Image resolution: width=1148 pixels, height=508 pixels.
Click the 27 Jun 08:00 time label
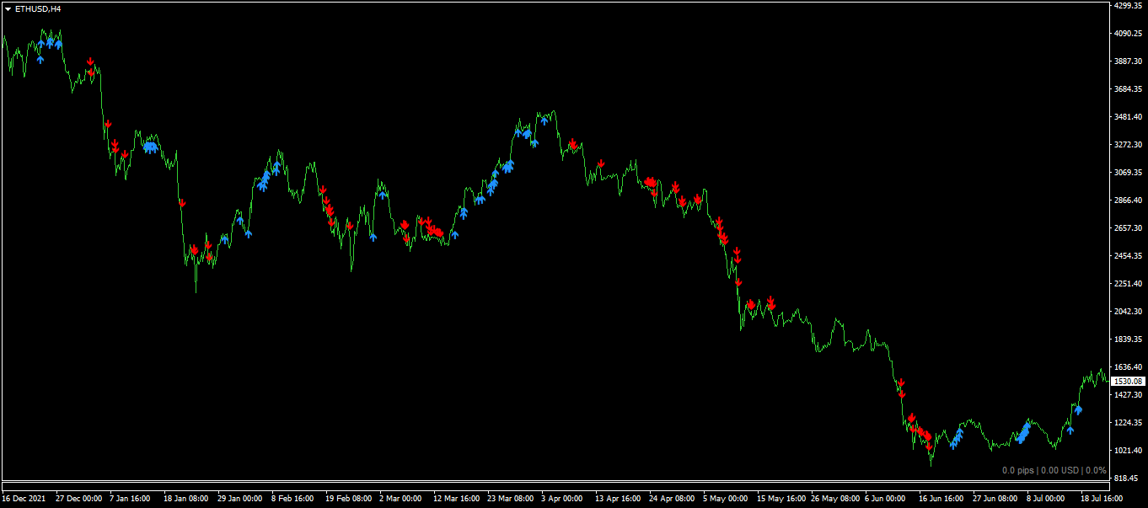click(996, 499)
